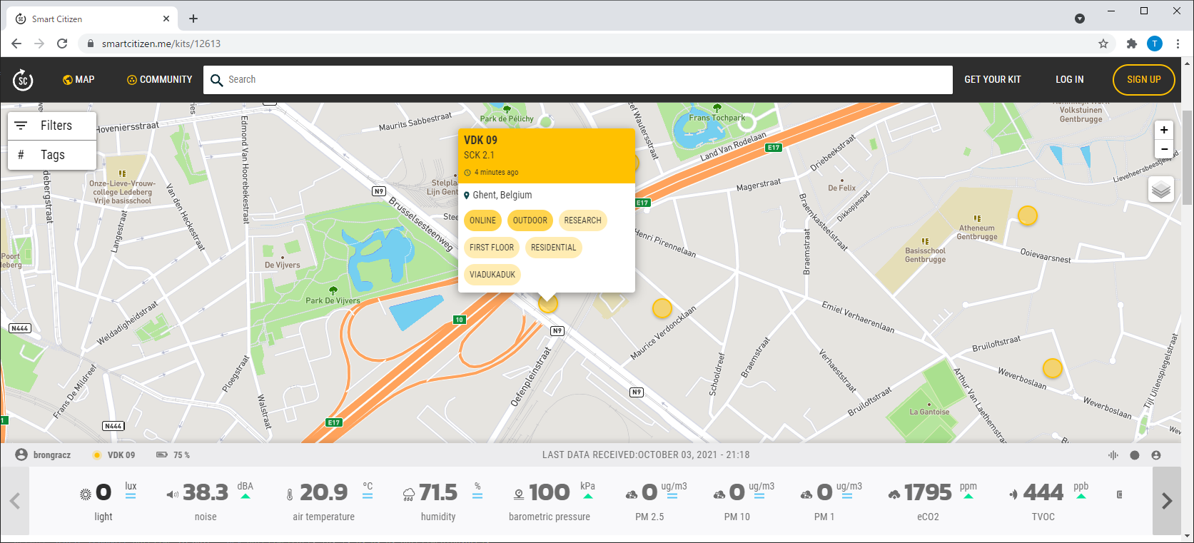The width and height of the screenshot is (1194, 543).
Task: Zoom out the map with minus button
Action: click(x=1164, y=149)
